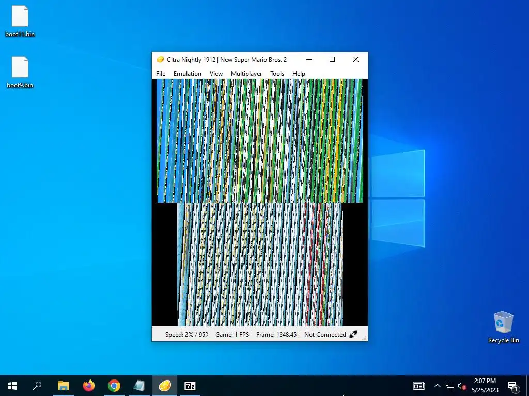Tap the bottom emulated touch screen
The width and height of the screenshot is (529, 396).
[260, 265]
